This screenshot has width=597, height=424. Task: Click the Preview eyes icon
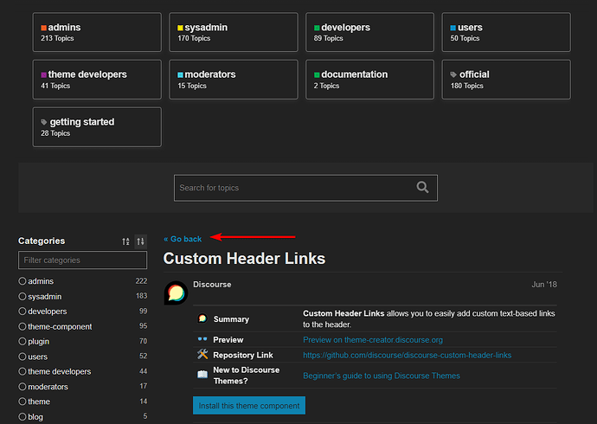pyautogui.click(x=202, y=339)
